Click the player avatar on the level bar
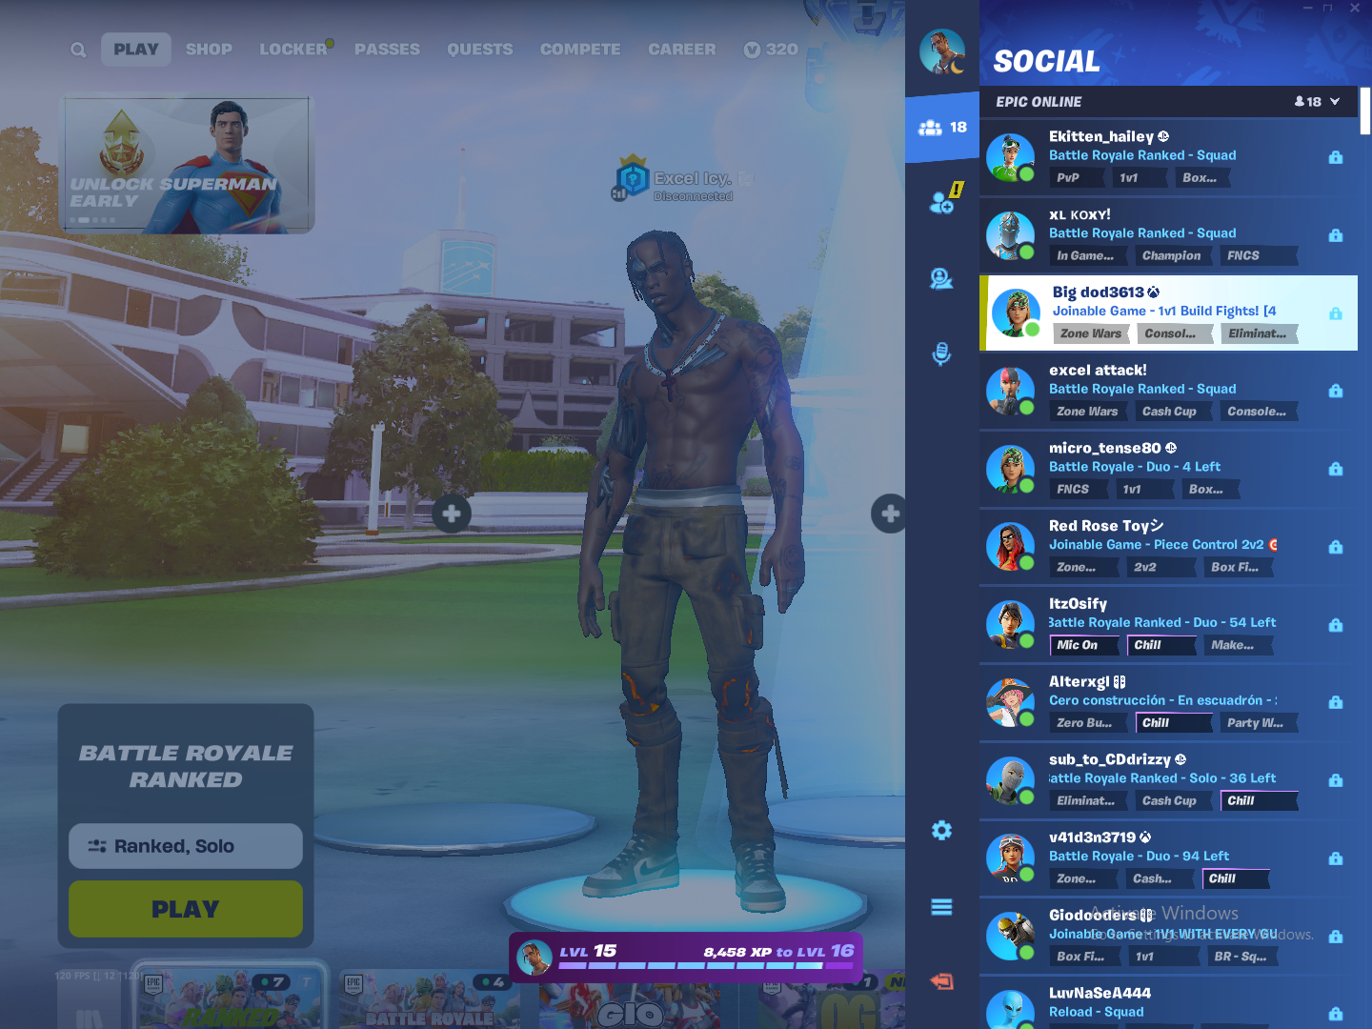This screenshot has height=1029, width=1372. (x=534, y=958)
